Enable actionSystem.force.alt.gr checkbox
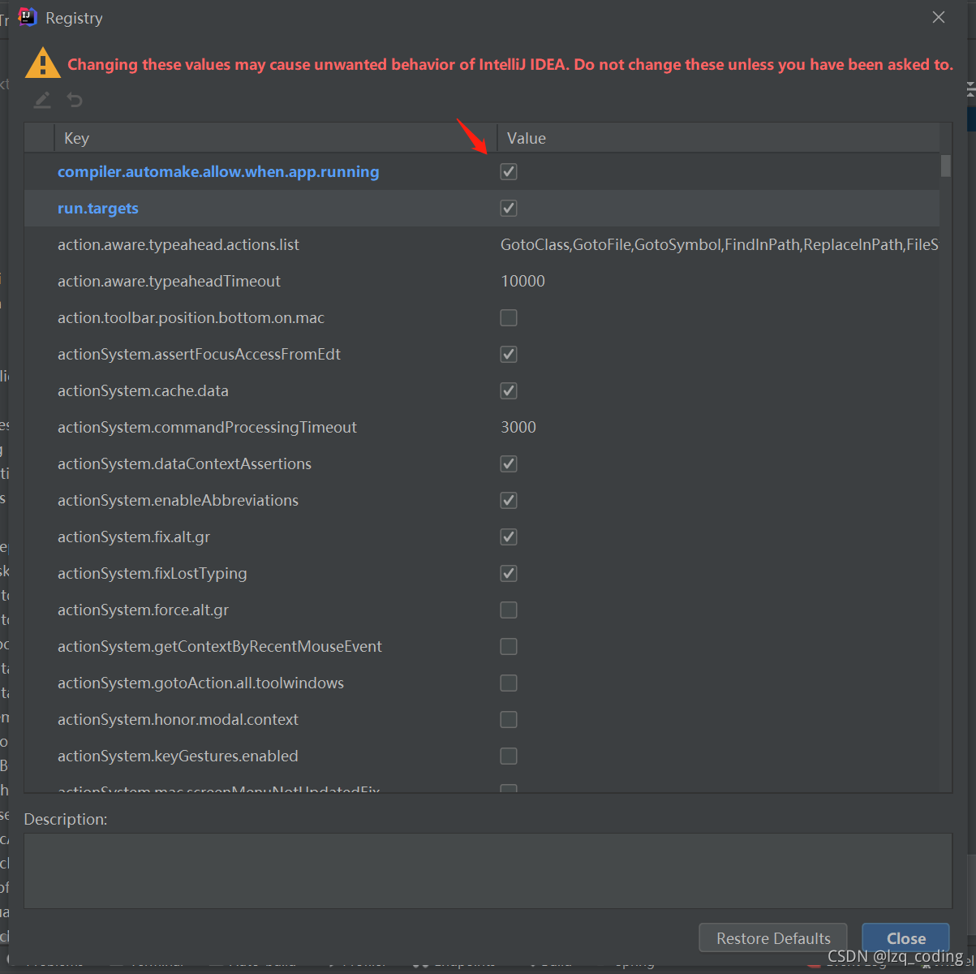 (509, 610)
